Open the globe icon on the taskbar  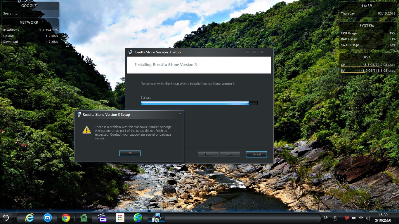[138, 218]
